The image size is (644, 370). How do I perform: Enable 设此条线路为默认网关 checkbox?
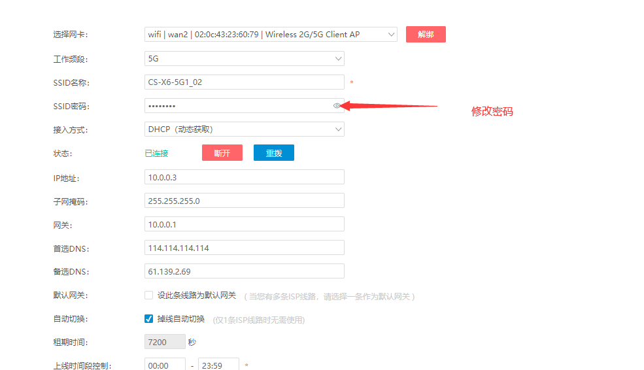coord(148,295)
